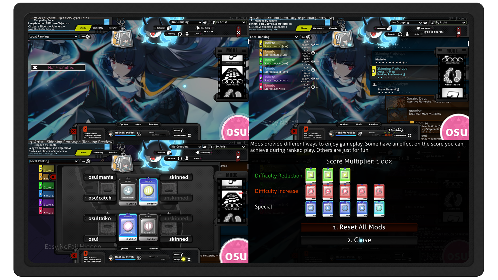Click the Info globe icon in top-right panel
The image size is (498, 280).
coord(308,37)
